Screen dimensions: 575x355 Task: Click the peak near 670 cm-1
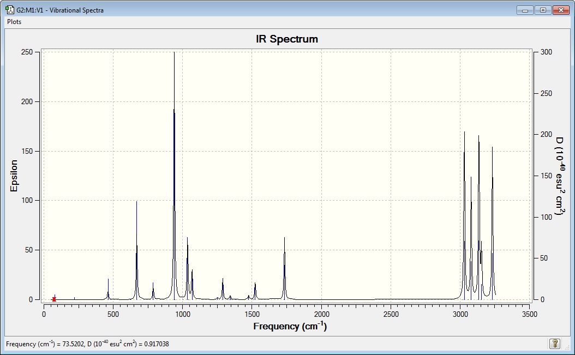tap(137, 250)
